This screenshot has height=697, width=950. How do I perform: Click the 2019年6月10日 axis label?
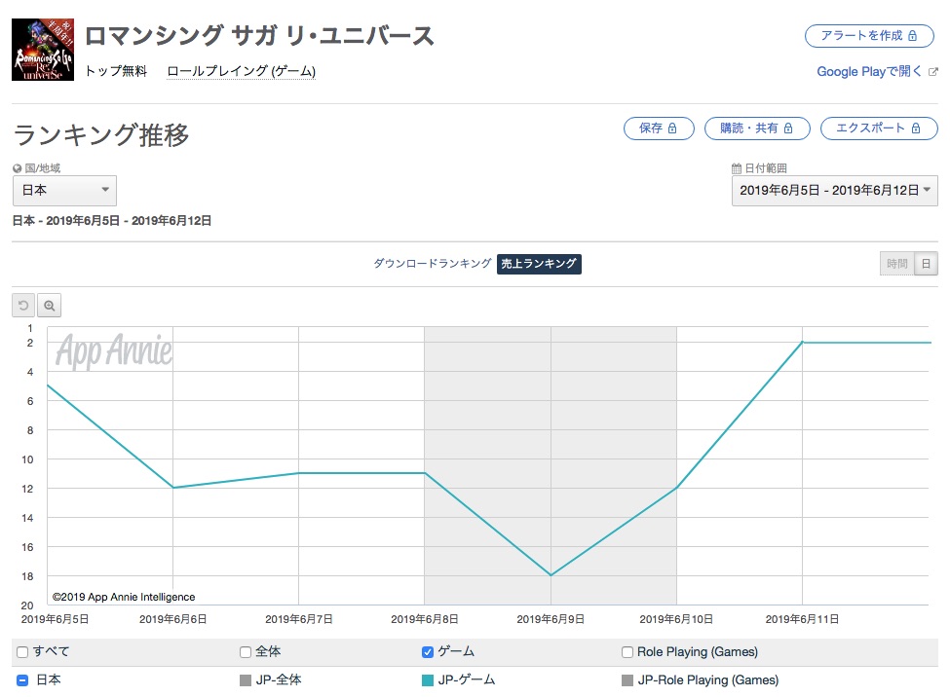point(676,619)
